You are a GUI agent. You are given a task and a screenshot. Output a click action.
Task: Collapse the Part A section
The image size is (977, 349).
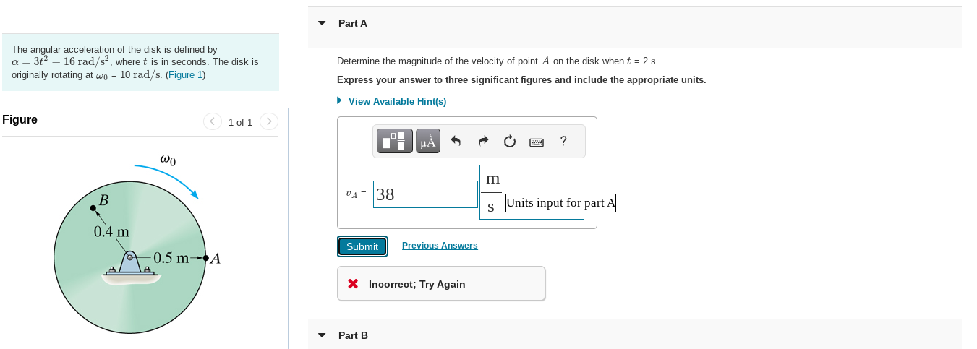click(322, 23)
